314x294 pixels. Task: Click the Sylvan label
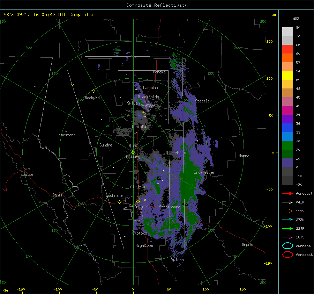(x=133, y=103)
